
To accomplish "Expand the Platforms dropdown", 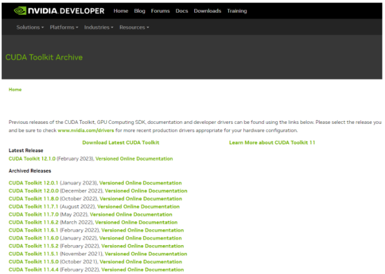I will 64,27.
